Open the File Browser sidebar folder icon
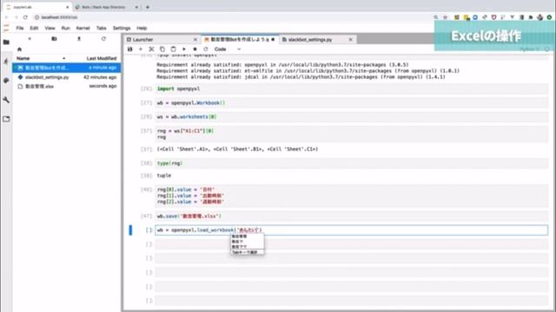 click(6, 42)
